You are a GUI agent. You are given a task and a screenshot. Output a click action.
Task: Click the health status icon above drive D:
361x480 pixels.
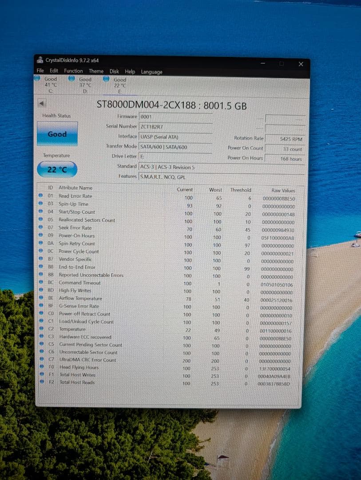pos(72,79)
